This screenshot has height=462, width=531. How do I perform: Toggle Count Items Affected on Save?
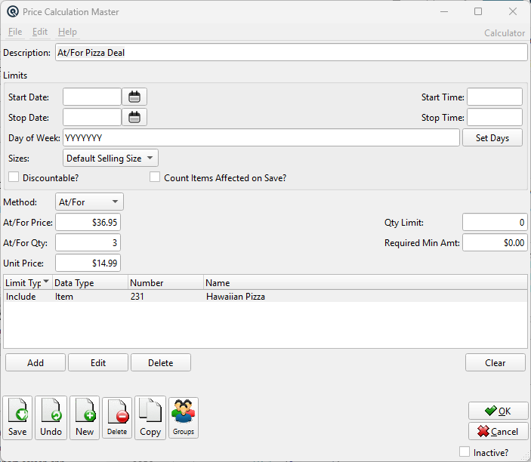coord(155,177)
